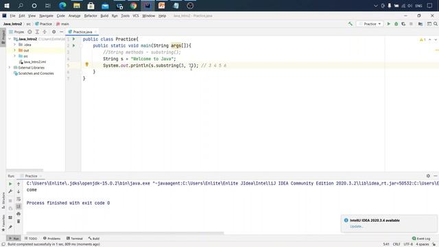Clear console output with trash icon
The width and height of the screenshot is (439, 247).
(x=19, y=221)
